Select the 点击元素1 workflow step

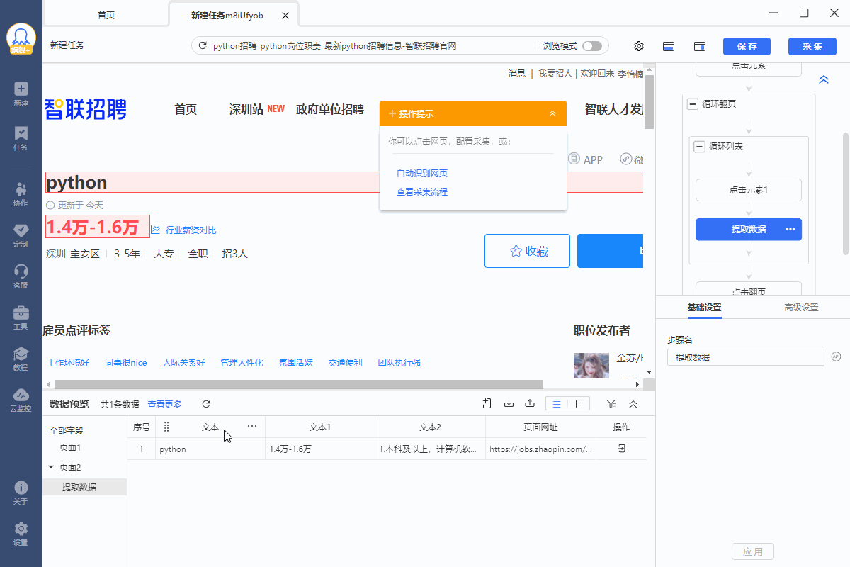pyautogui.click(x=749, y=190)
